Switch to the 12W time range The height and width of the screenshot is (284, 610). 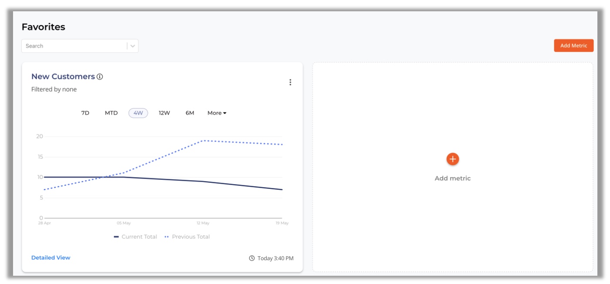164,113
